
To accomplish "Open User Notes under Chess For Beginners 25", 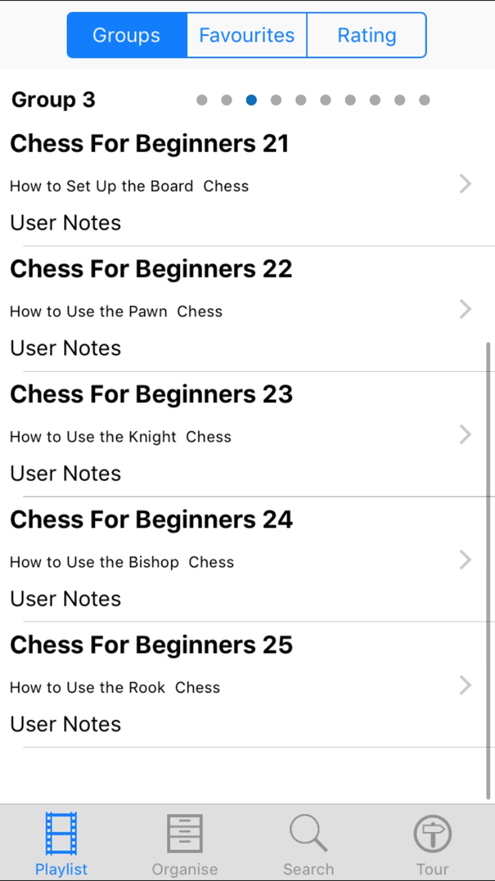I will pos(65,724).
